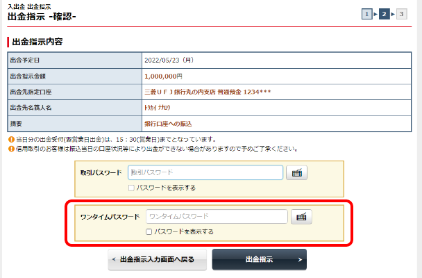Click the 出金指示内容 section heading
The image size is (422, 278).
pos(37,42)
